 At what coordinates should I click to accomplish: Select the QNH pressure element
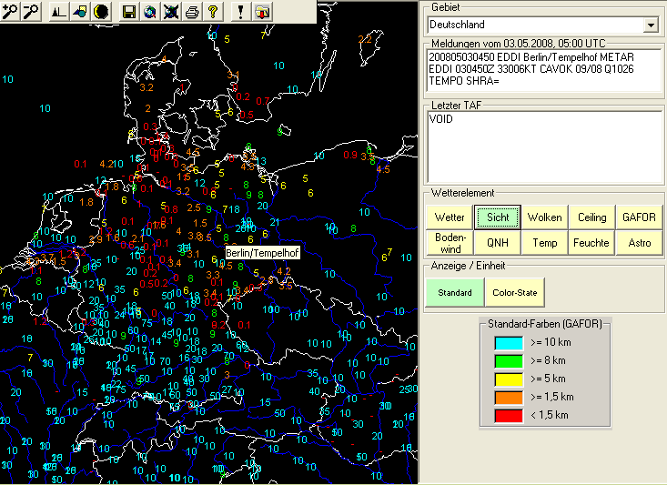point(498,243)
